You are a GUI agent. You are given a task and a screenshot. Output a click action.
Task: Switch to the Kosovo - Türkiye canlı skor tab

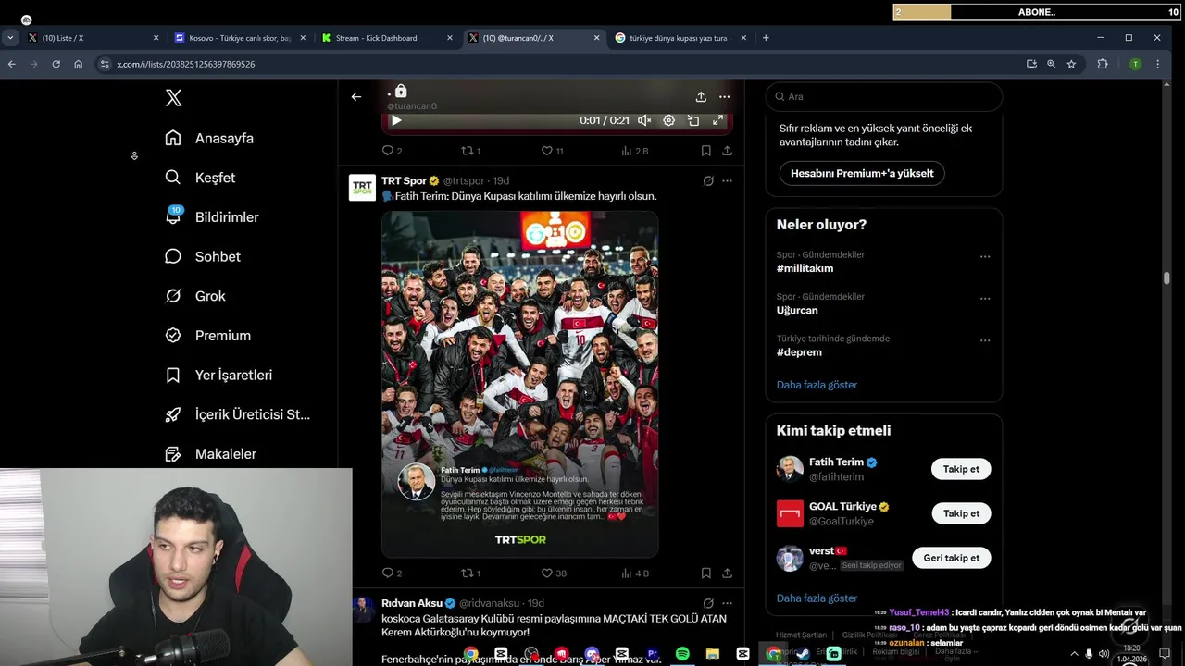pos(239,38)
